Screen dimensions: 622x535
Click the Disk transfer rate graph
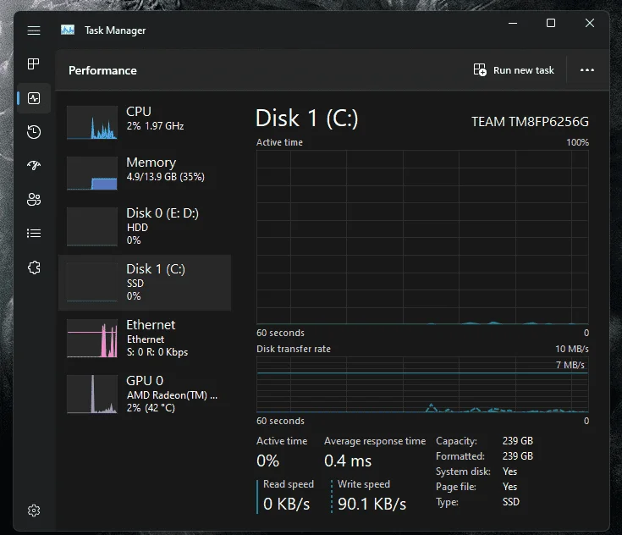422,384
